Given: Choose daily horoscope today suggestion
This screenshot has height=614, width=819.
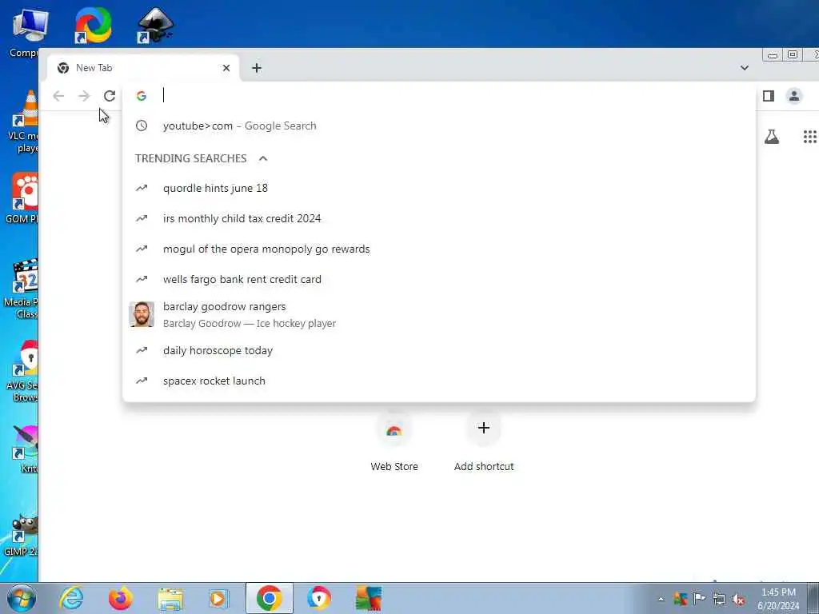Looking at the screenshot, I should click(x=439, y=350).
